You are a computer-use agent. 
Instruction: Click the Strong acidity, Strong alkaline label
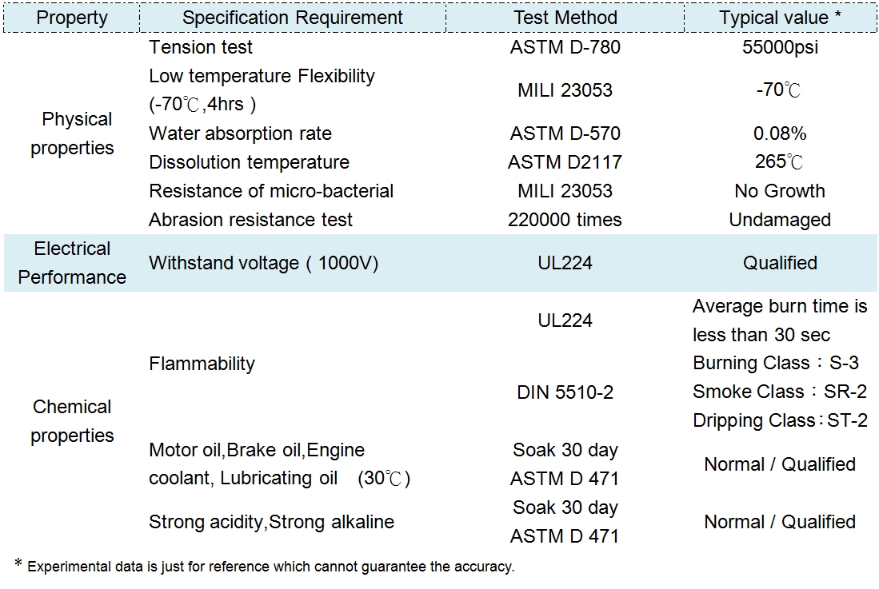[271, 522]
